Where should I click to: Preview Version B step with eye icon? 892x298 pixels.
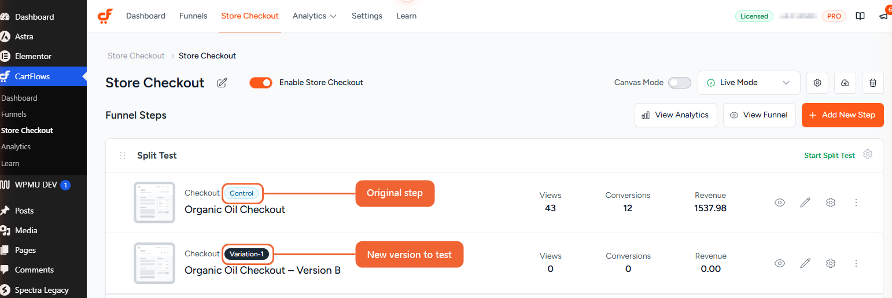pos(780,263)
